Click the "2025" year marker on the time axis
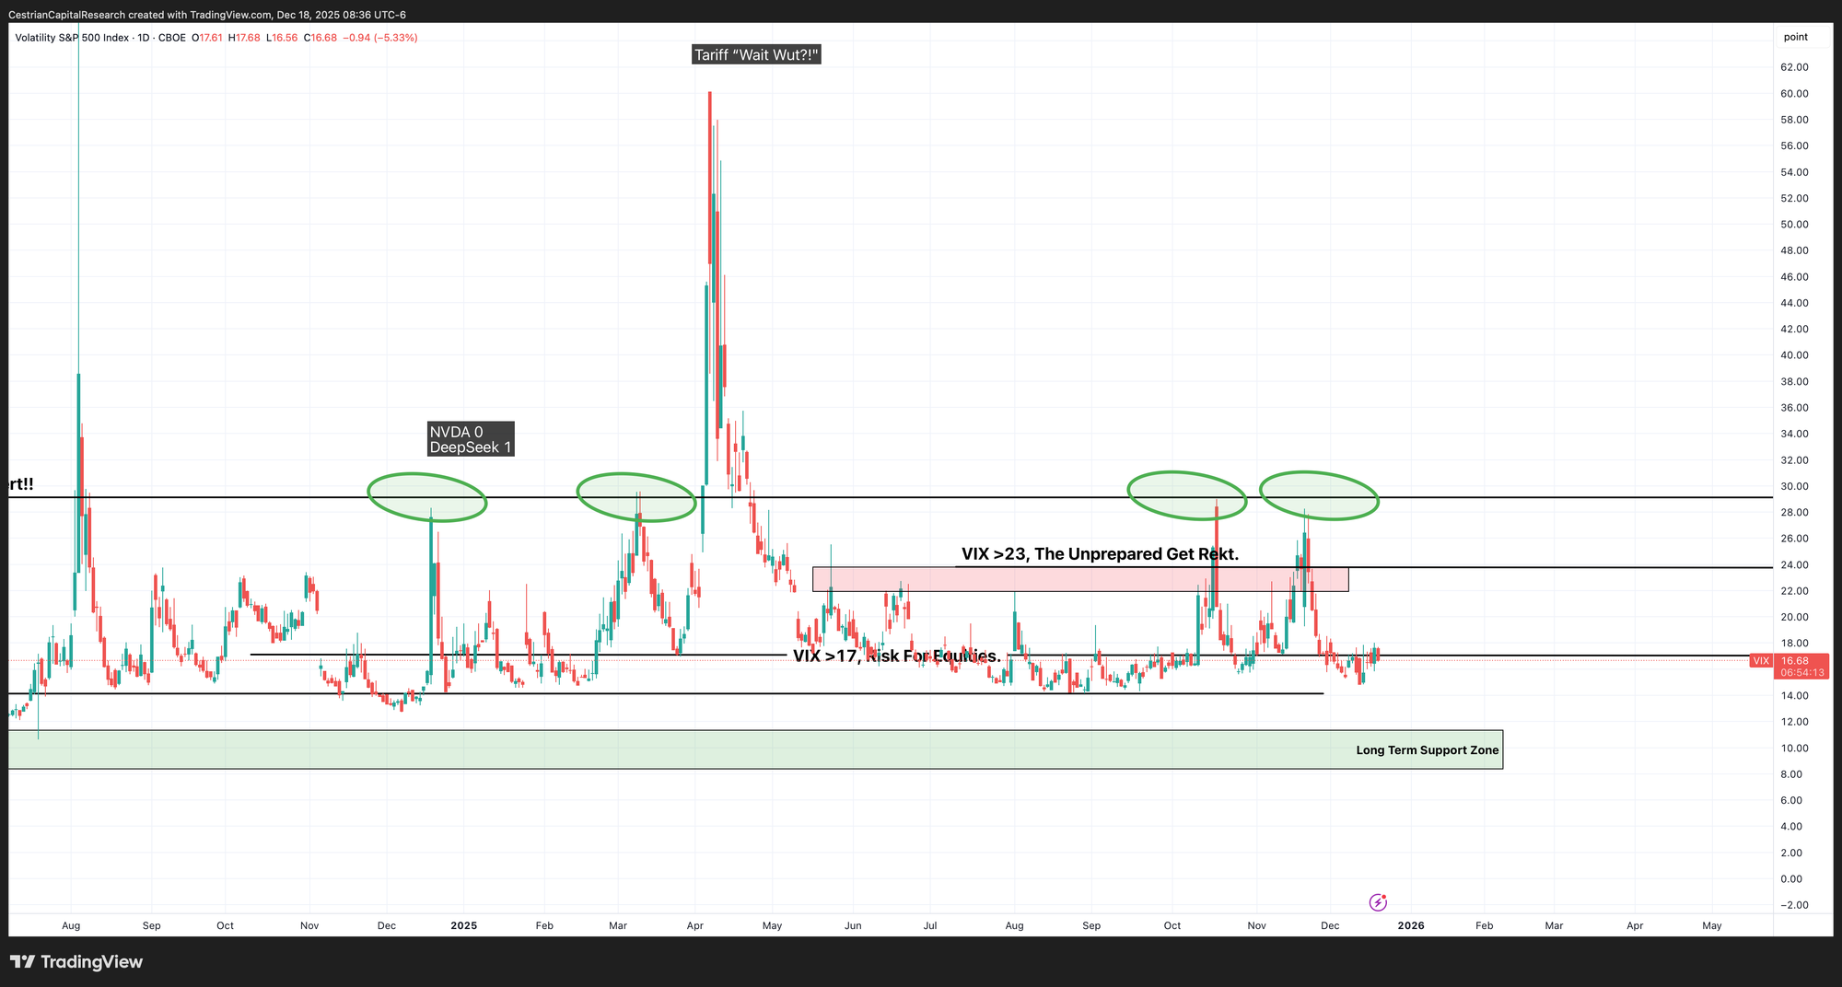The width and height of the screenshot is (1842, 987). point(463,925)
